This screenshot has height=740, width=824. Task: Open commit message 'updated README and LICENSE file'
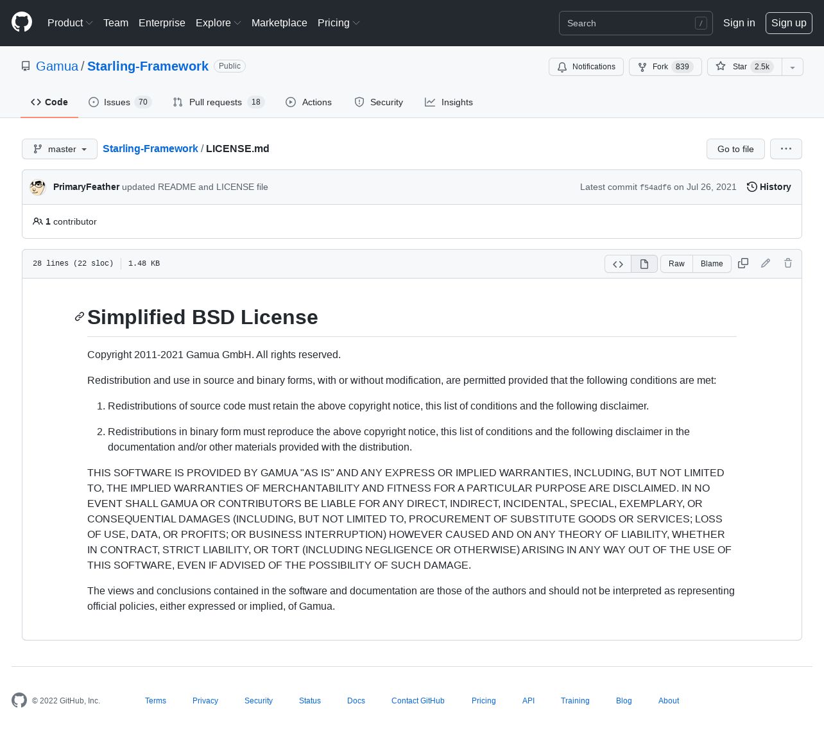point(195,187)
